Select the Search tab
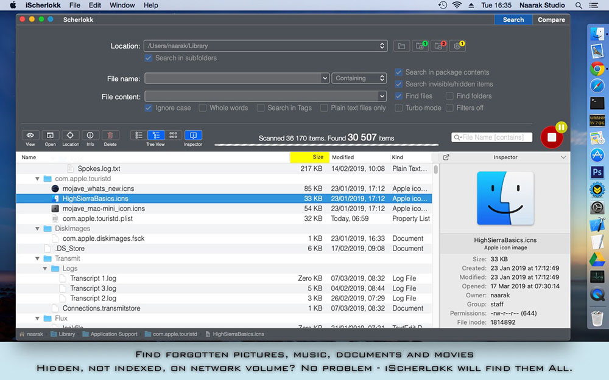The width and height of the screenshot is (609, 380). [513, 20]
